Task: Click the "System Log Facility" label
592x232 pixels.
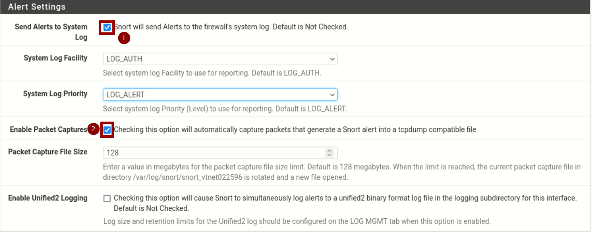Action: 55,58
